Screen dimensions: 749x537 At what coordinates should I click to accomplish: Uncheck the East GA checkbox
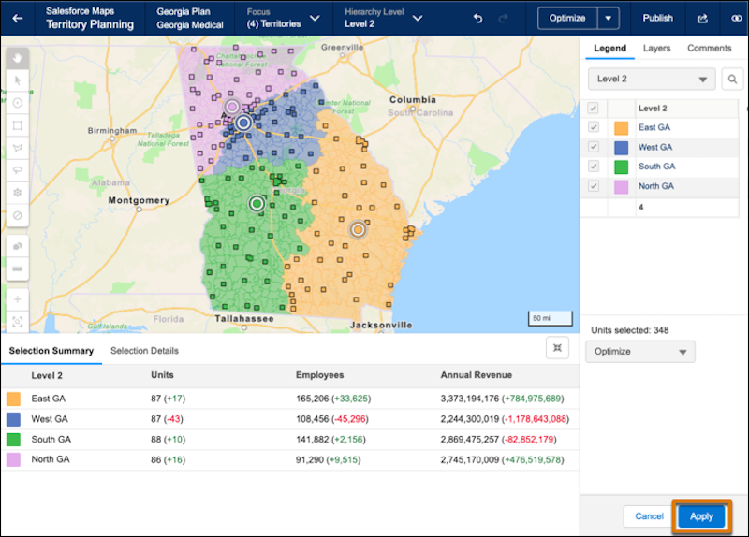[x=593, y=127]
